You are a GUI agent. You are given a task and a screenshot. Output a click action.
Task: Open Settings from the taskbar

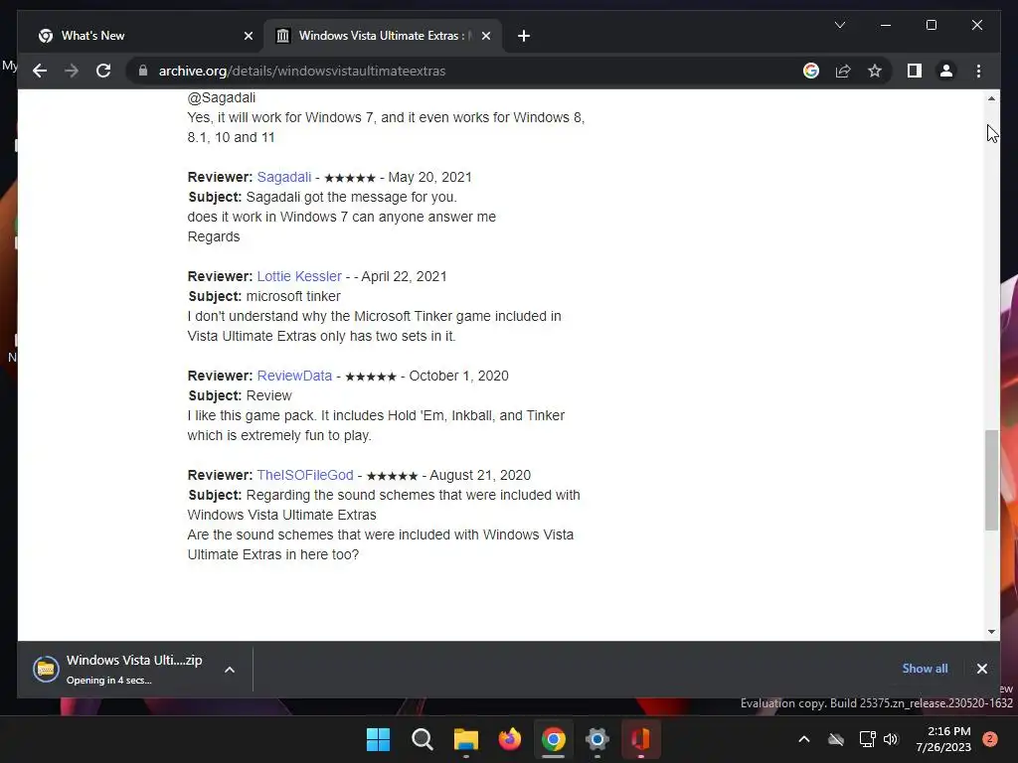pyautogui.click(x=596, y=739)
